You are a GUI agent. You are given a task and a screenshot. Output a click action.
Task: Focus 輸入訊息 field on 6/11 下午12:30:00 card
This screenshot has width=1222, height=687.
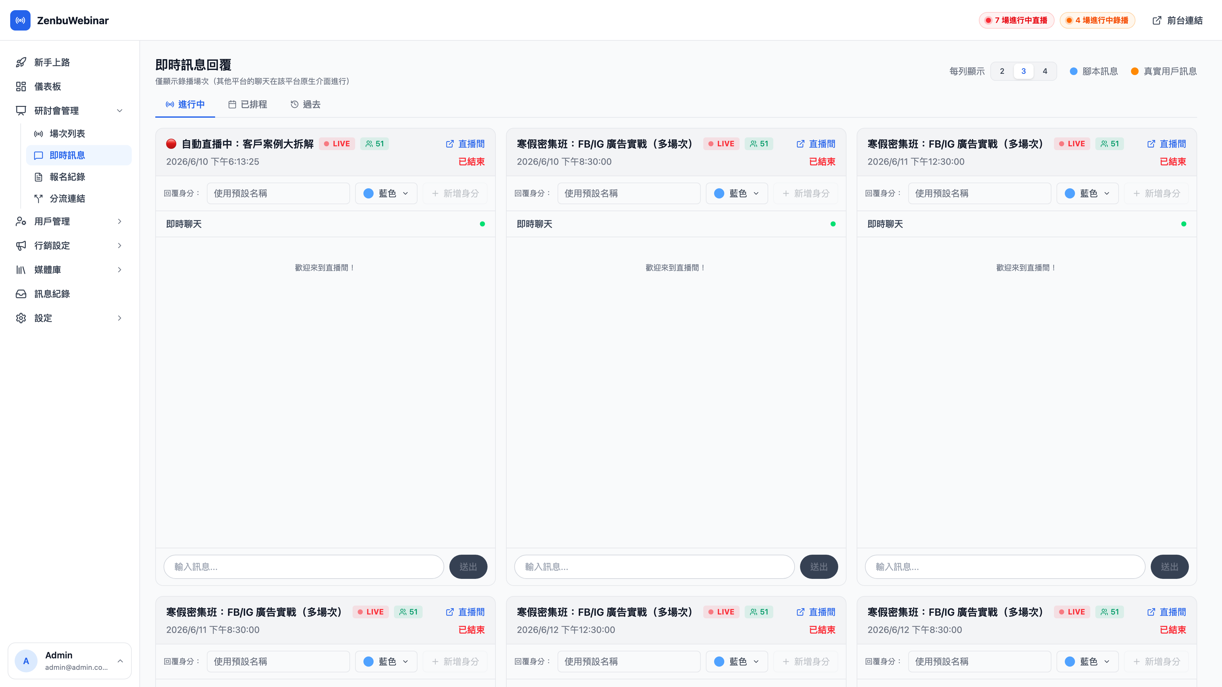1005,566
